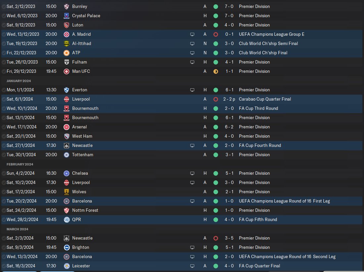Click the yellow draw indicator for Man UFC match

(216, 71)
